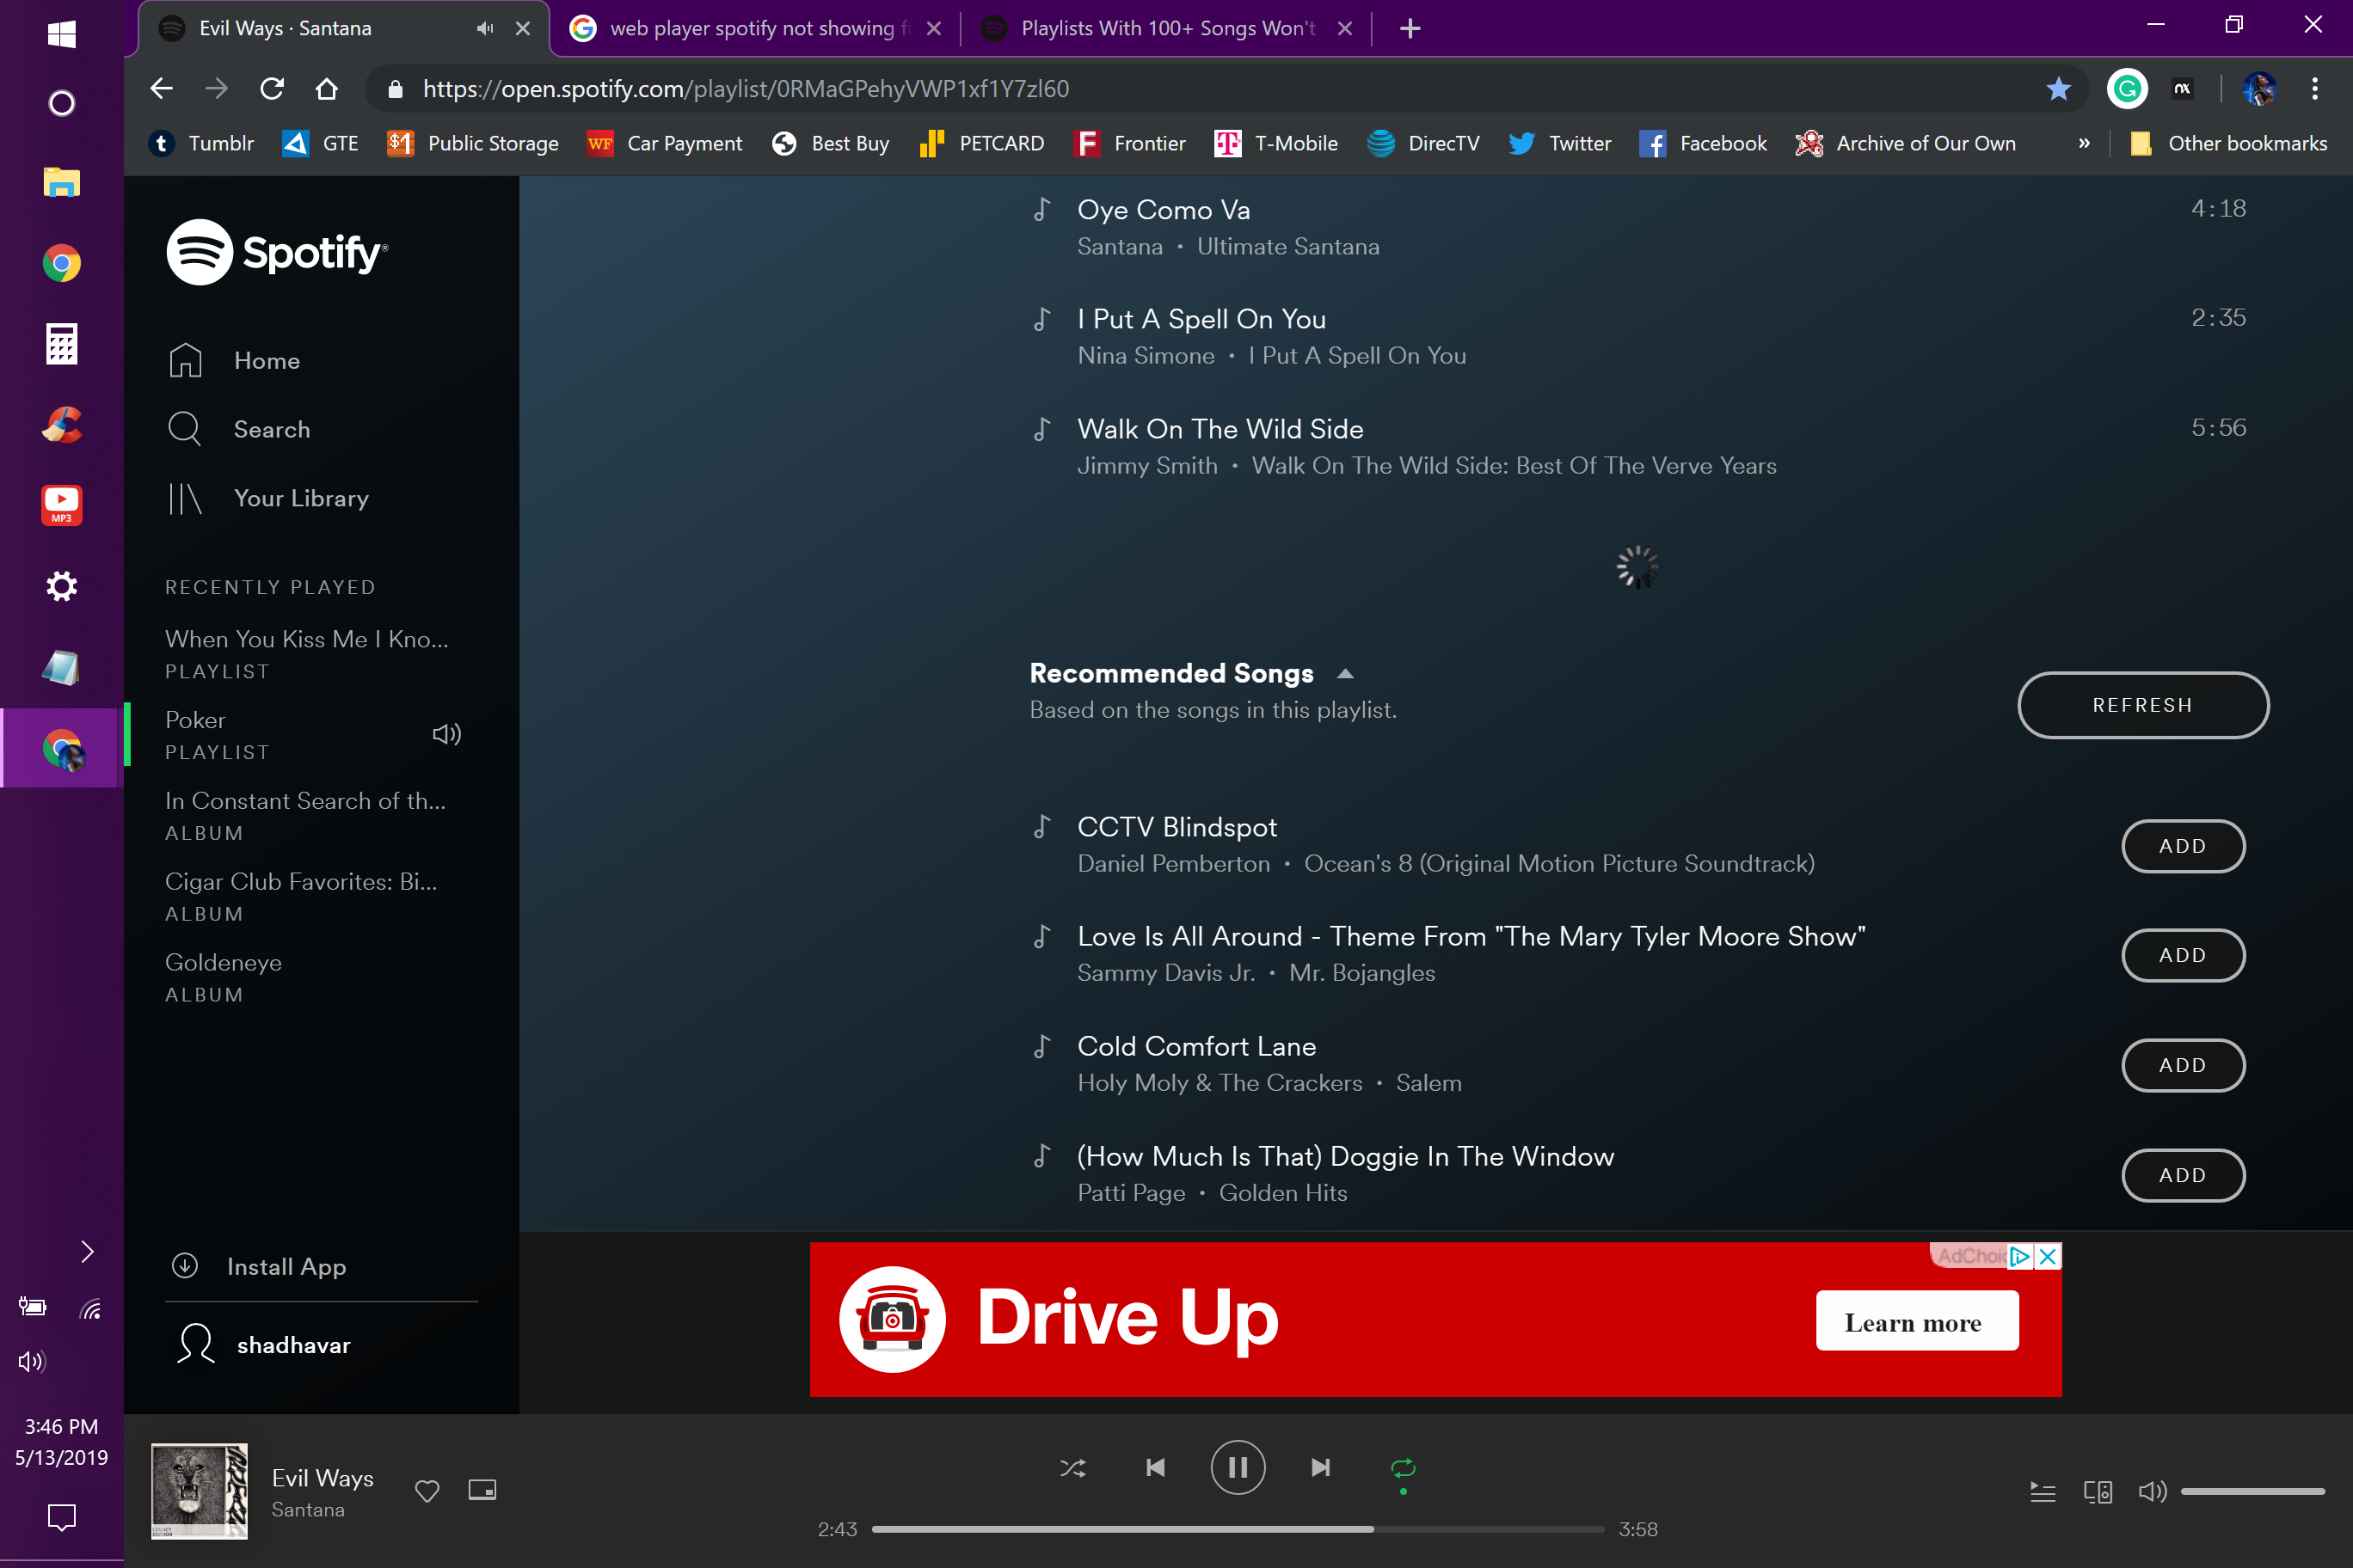Click the note icon beside Oye Como Va

[x=1041, y=209]
